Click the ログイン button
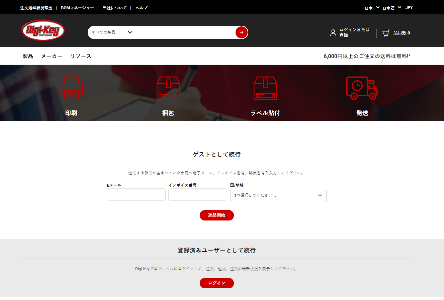This screenshot has height=300, width=444. click(216, 283)
